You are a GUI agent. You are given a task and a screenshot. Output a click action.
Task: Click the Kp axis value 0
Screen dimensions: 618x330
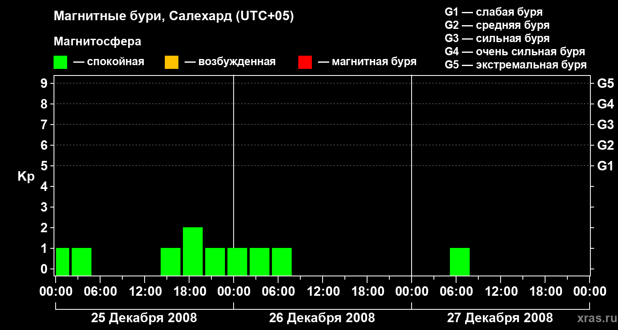pos(45,269)
